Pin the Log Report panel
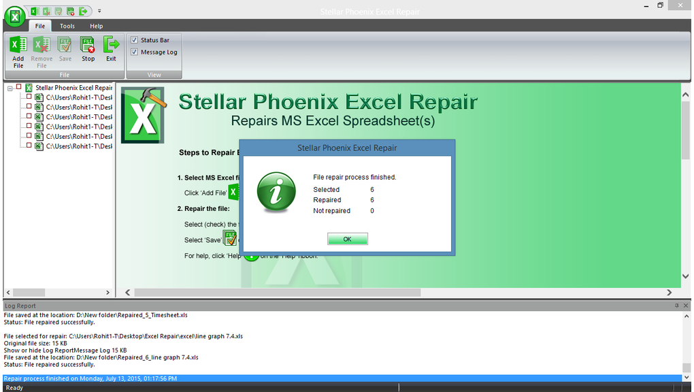 point(677,306)
